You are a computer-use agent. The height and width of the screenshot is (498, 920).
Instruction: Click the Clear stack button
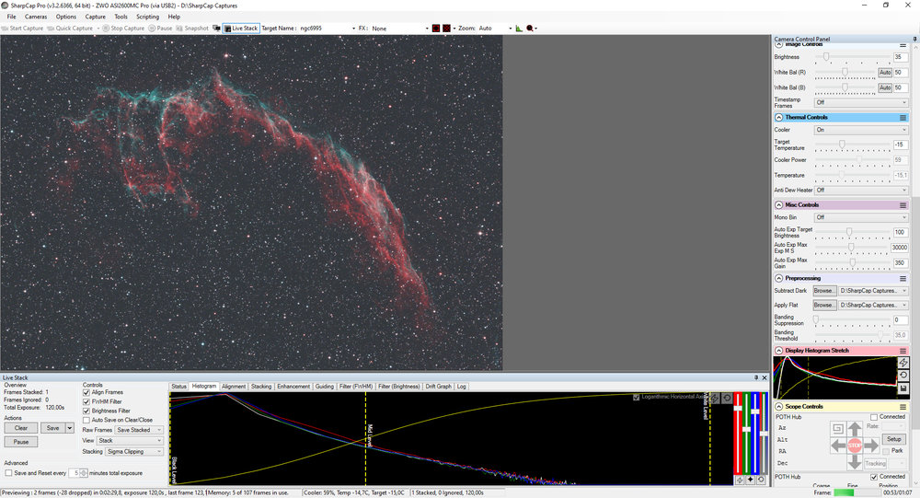tap(21, 428)
